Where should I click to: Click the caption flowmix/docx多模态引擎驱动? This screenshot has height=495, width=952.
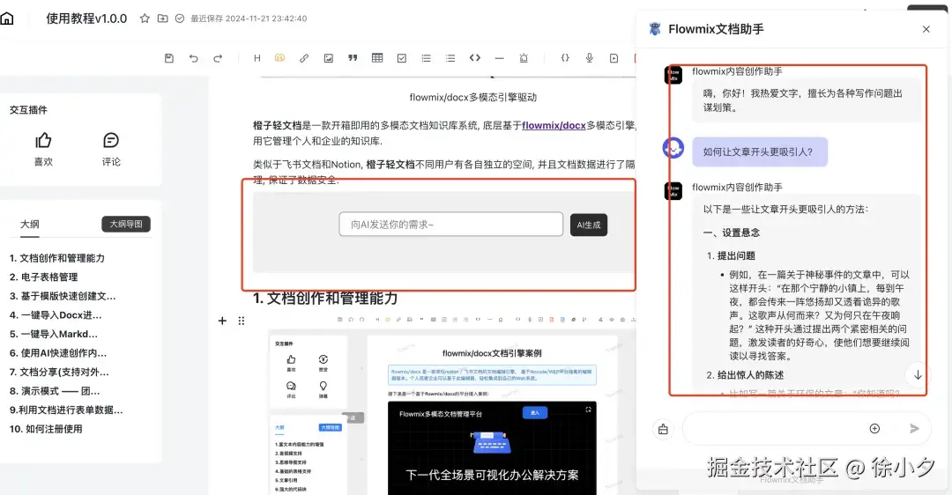pyautogui.click(x=473, y=97)
